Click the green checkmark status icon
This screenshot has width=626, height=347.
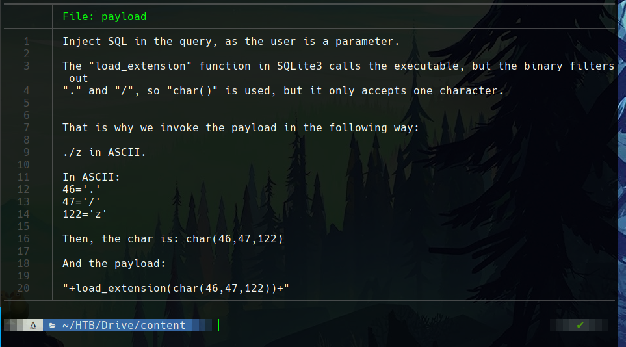pos(580,326)
